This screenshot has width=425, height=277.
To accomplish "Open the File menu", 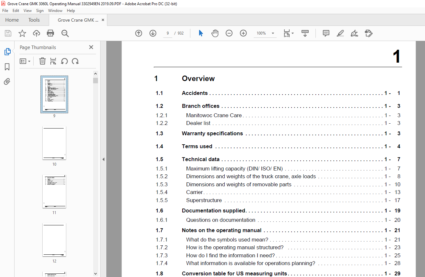I will click(x=5, y=11).
